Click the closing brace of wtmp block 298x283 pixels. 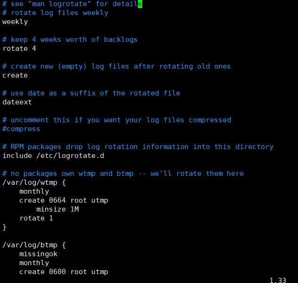tap(4, 227)
